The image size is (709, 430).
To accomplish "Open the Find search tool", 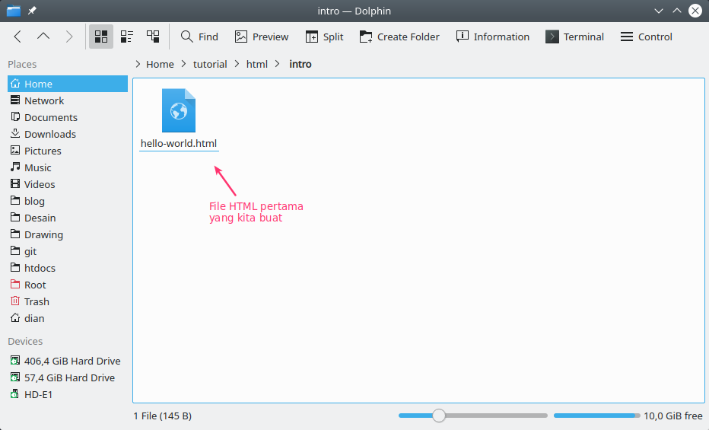I will 199,37.
